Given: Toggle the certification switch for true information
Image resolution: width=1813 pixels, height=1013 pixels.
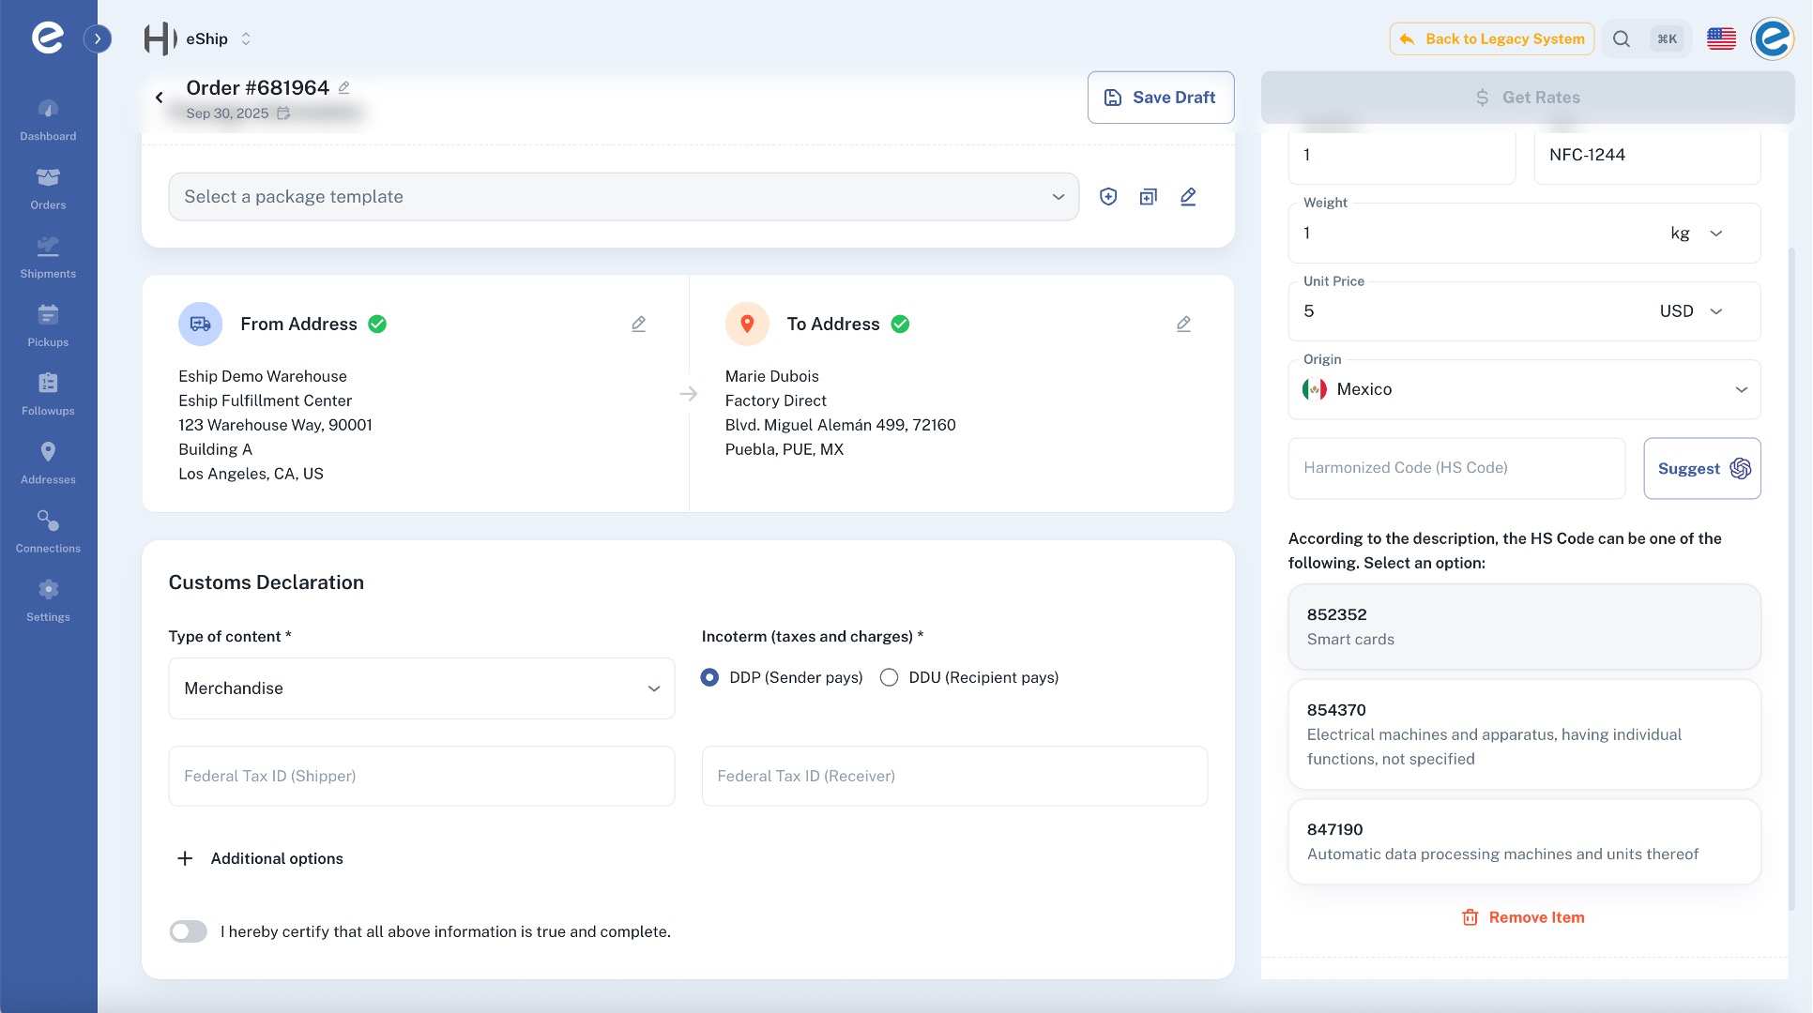Looking at the screenshot, I should pyautogui.click(x=189, y=931).
